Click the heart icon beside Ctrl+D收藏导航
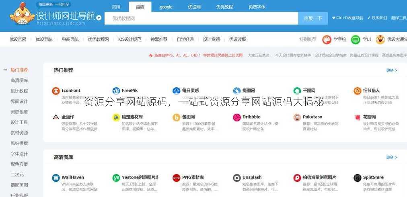This screenshot has height=197, width=407. (333, 18)
